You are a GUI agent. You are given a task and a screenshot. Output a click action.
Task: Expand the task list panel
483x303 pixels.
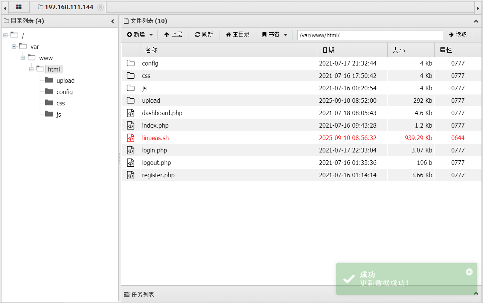point(476,293)
